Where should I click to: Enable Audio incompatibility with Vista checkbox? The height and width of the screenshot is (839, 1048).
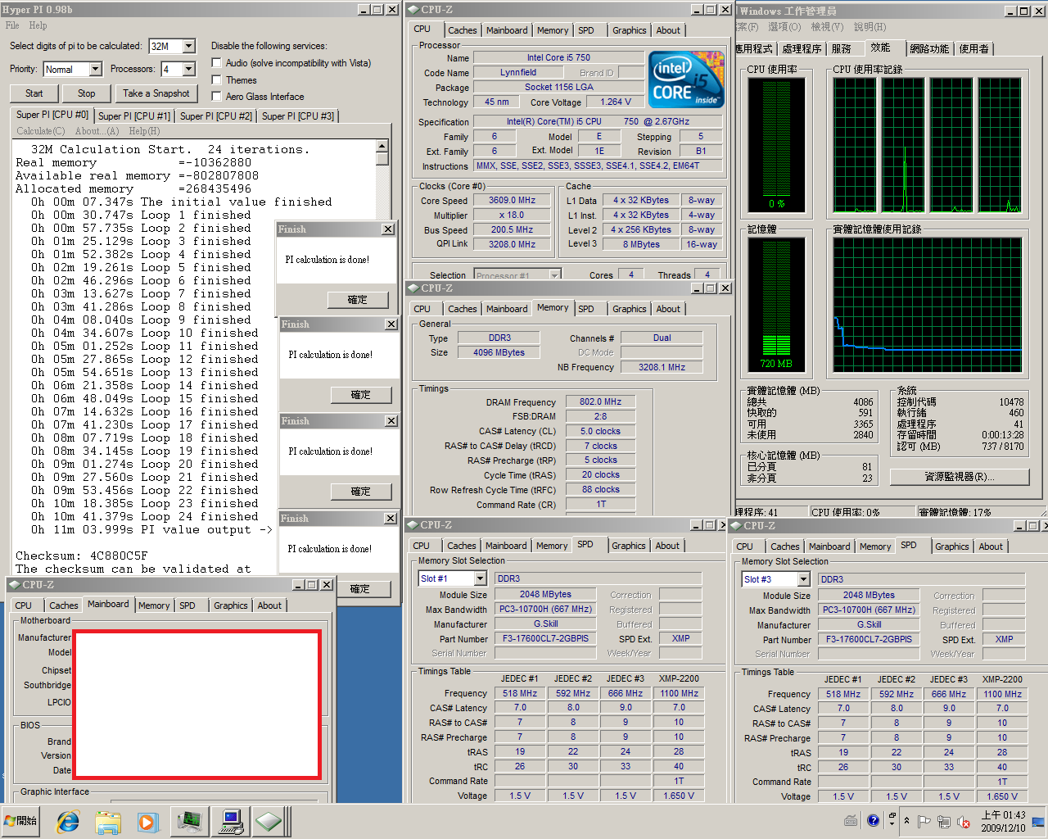(x=217, y=63)
